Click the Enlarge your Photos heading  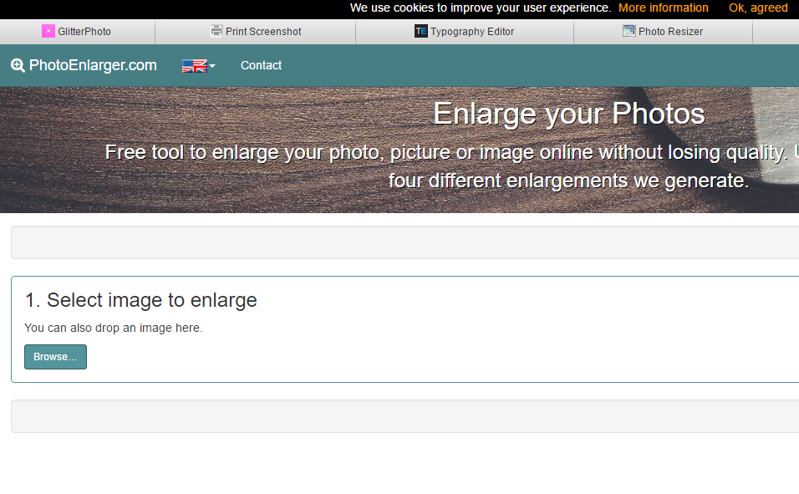(568, 113)
